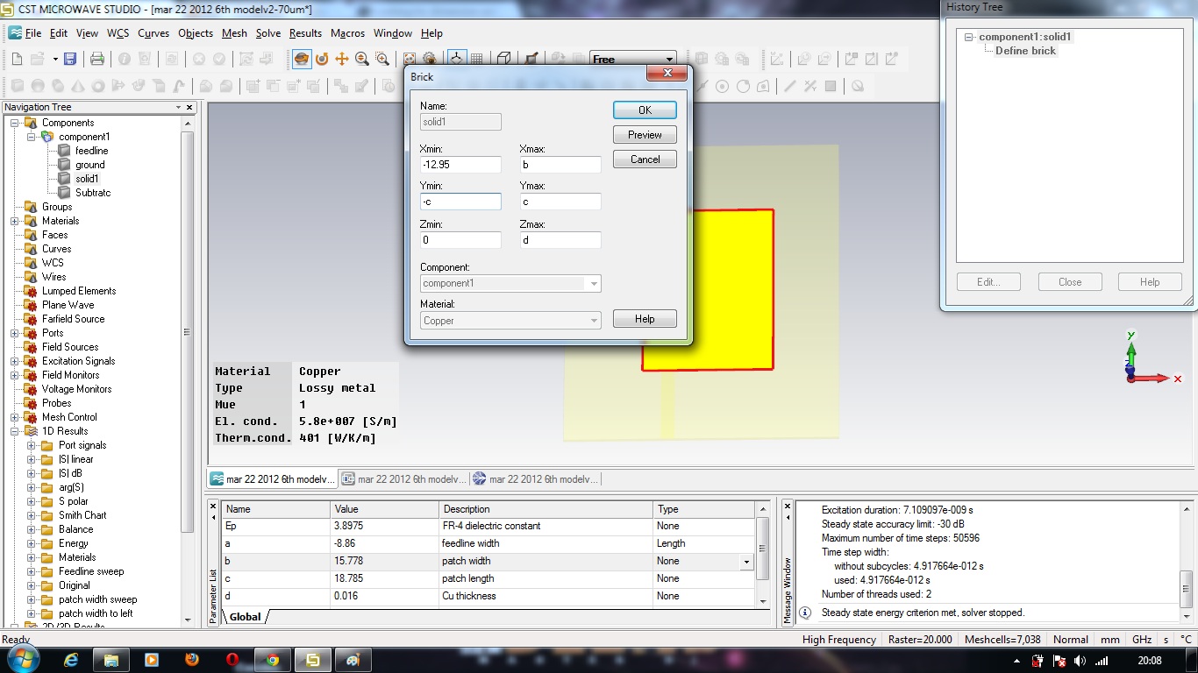1198x673 pixels.
Task: Click the Save project icon in toolbar
Action: tap(70, 59)
